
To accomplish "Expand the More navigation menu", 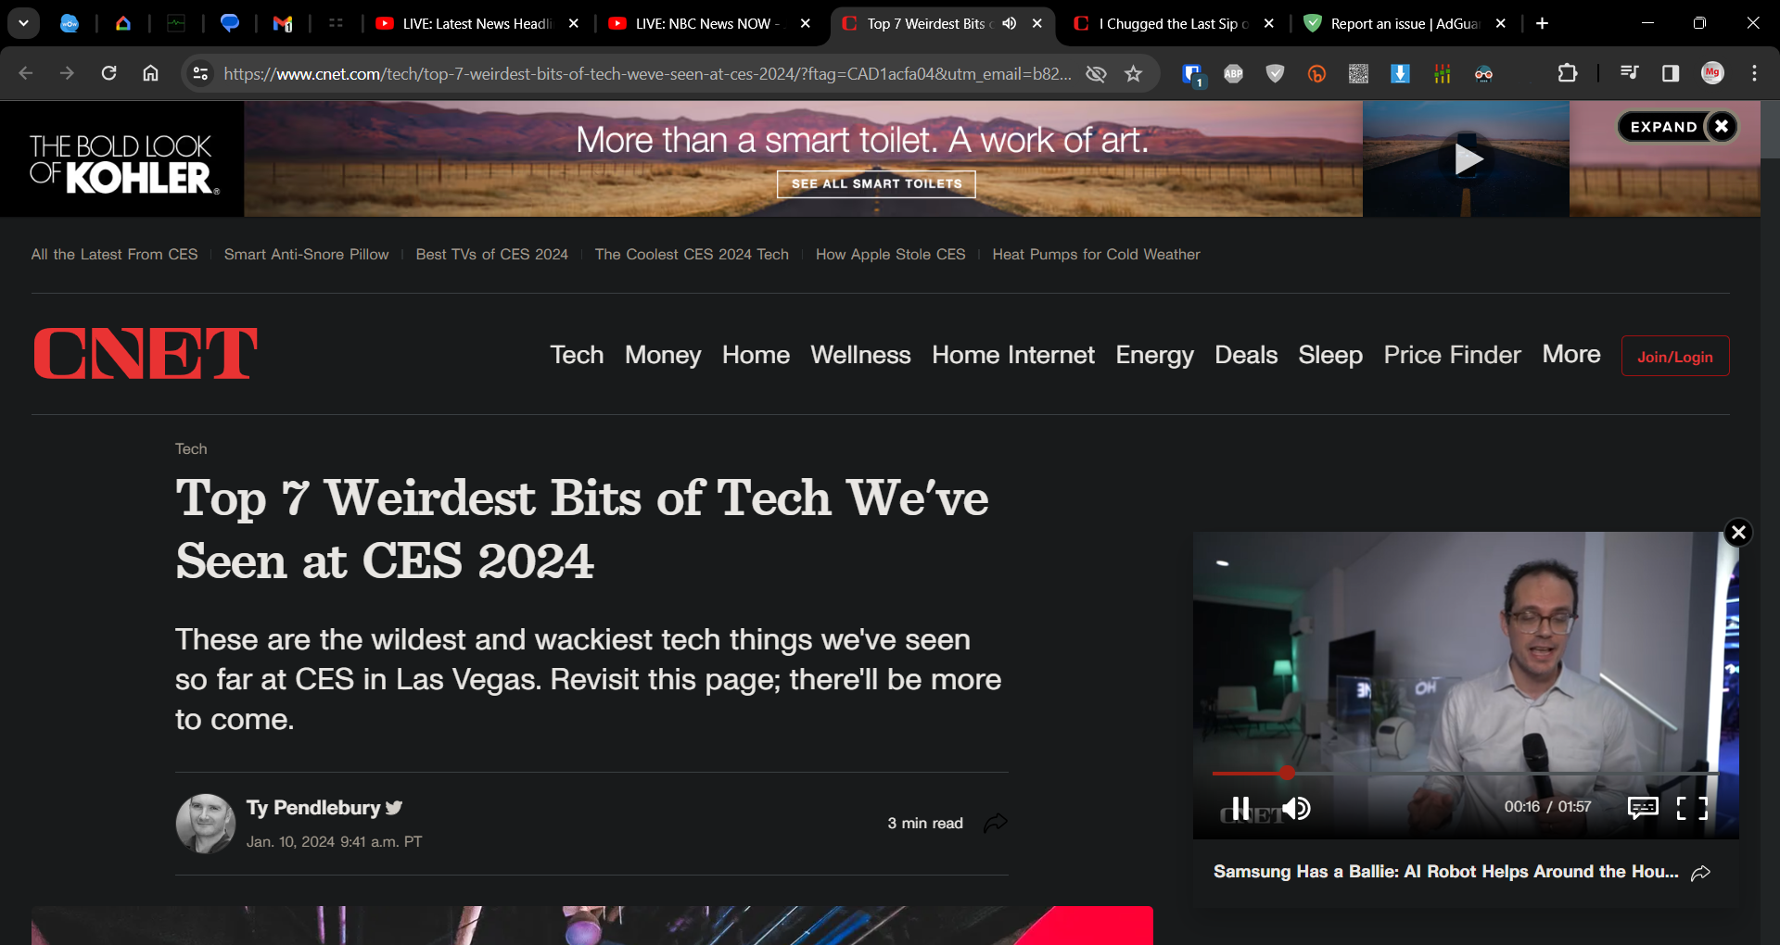I will click(1570, 354).
